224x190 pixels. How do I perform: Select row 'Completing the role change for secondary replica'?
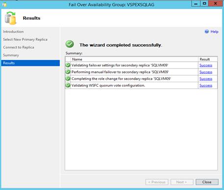(x=141, y=79)
